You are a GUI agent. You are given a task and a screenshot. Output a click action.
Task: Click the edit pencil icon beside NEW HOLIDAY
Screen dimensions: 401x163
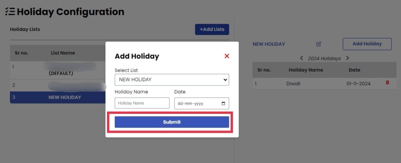[x=318, y=44]
